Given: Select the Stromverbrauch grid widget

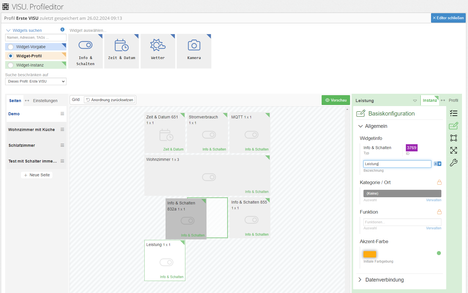Looking at the screenshot, I should click(x=207, y=133).
